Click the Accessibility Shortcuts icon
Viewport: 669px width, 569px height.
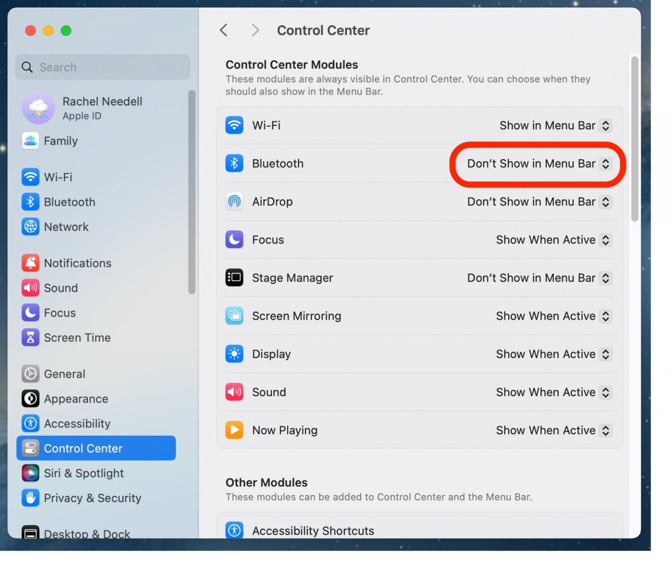(x=234, y=530)
